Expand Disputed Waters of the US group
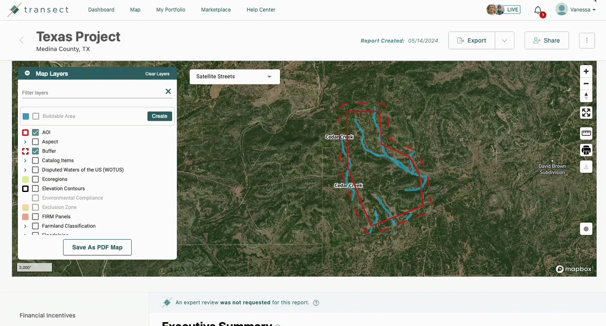This screenshot has width=606, height=326. (x=25, y=170)
